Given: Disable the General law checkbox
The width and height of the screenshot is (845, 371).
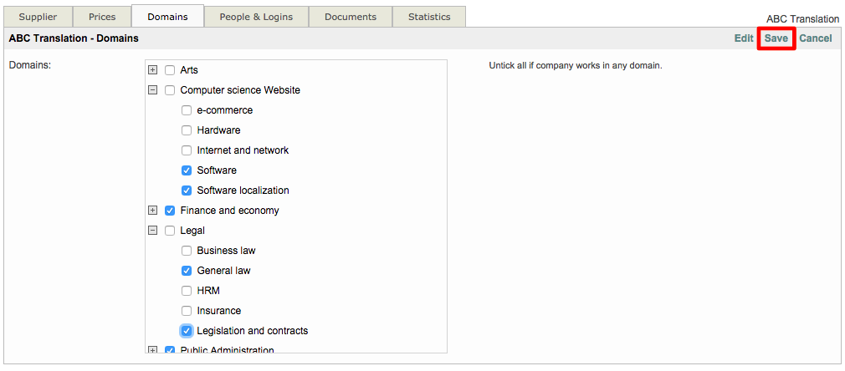Looking at the screenshot, I should [187, 271].
